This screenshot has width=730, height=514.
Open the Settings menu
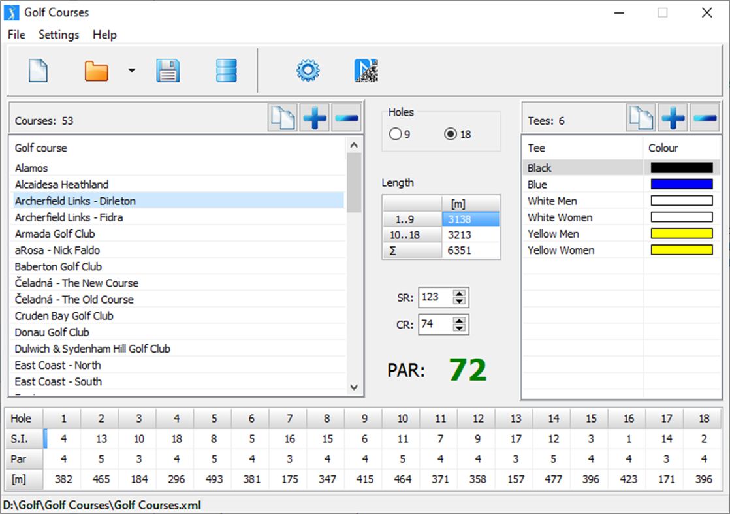pyautogui.click(x=59, y=35)
